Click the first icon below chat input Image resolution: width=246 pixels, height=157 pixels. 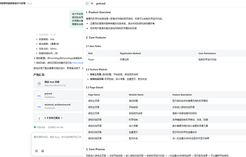coord(36,151)
